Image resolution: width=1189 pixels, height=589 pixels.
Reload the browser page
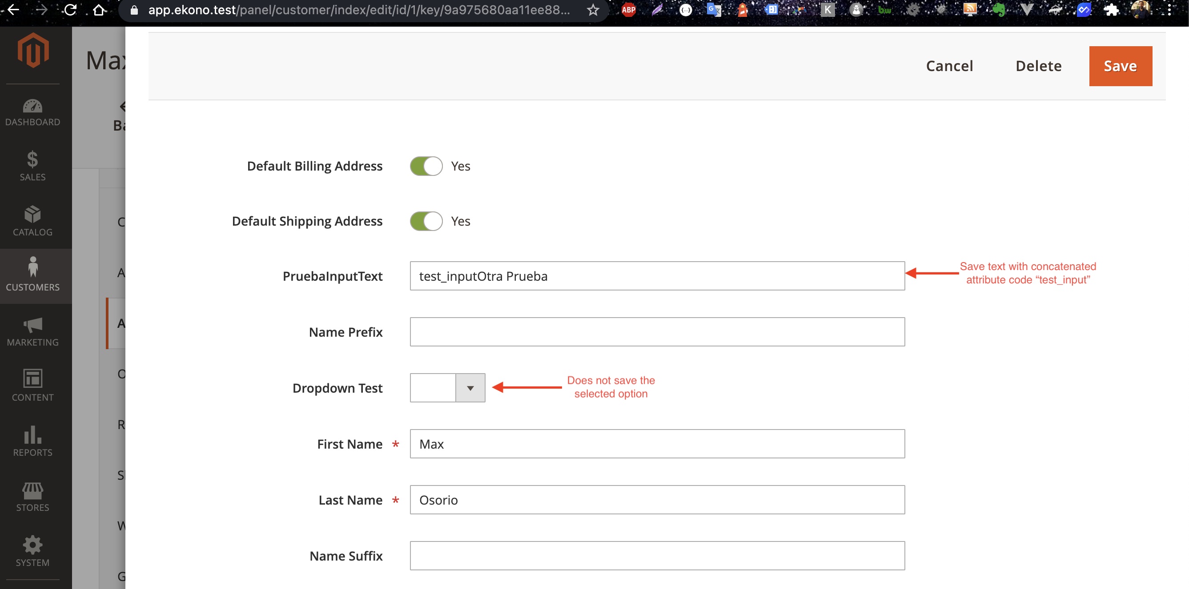[70, 10]
